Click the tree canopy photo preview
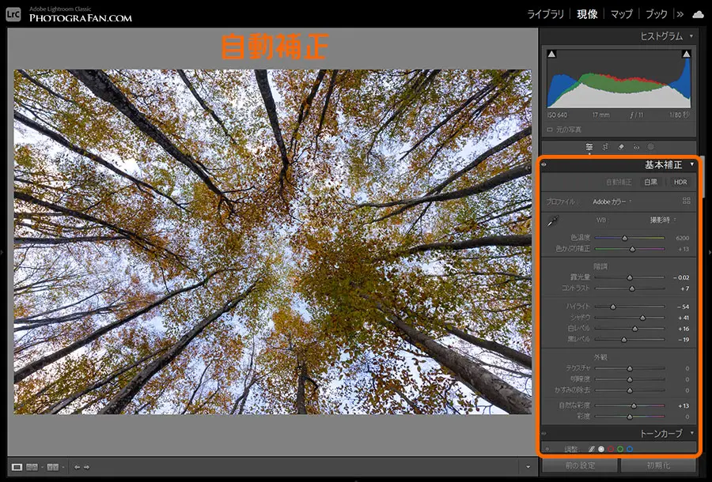Viewport: 712px width, 482px height. [x=272, y=242]
